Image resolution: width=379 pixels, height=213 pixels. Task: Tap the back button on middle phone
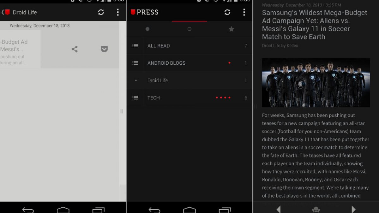[x=154, y=210]
